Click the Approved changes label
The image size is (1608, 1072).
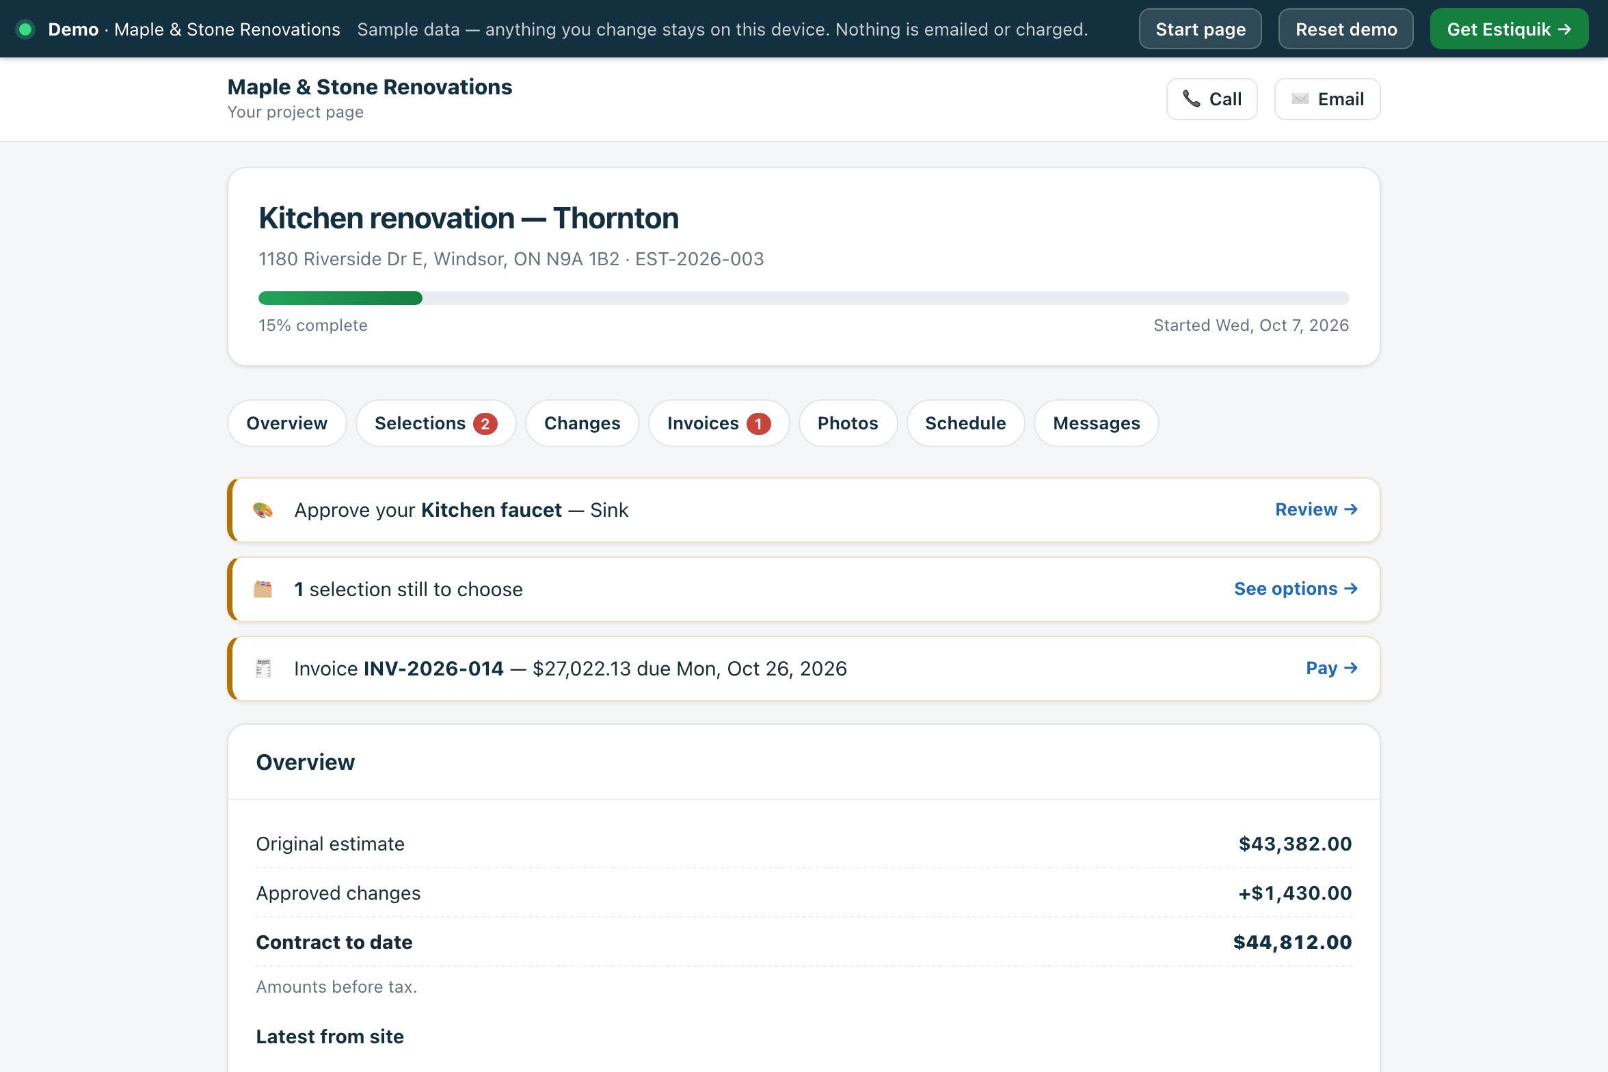(338, 894)
